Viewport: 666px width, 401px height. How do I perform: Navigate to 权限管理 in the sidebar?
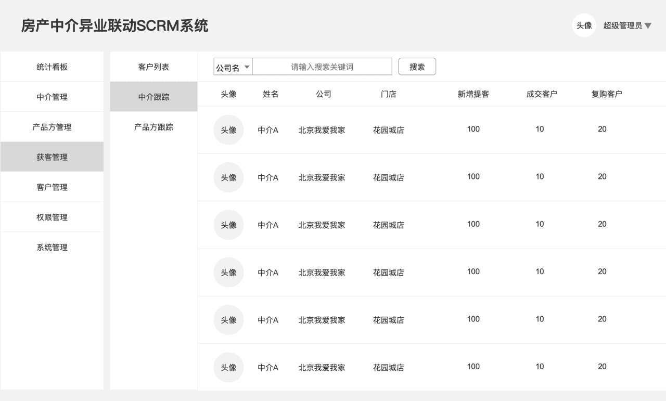point(52,217)
